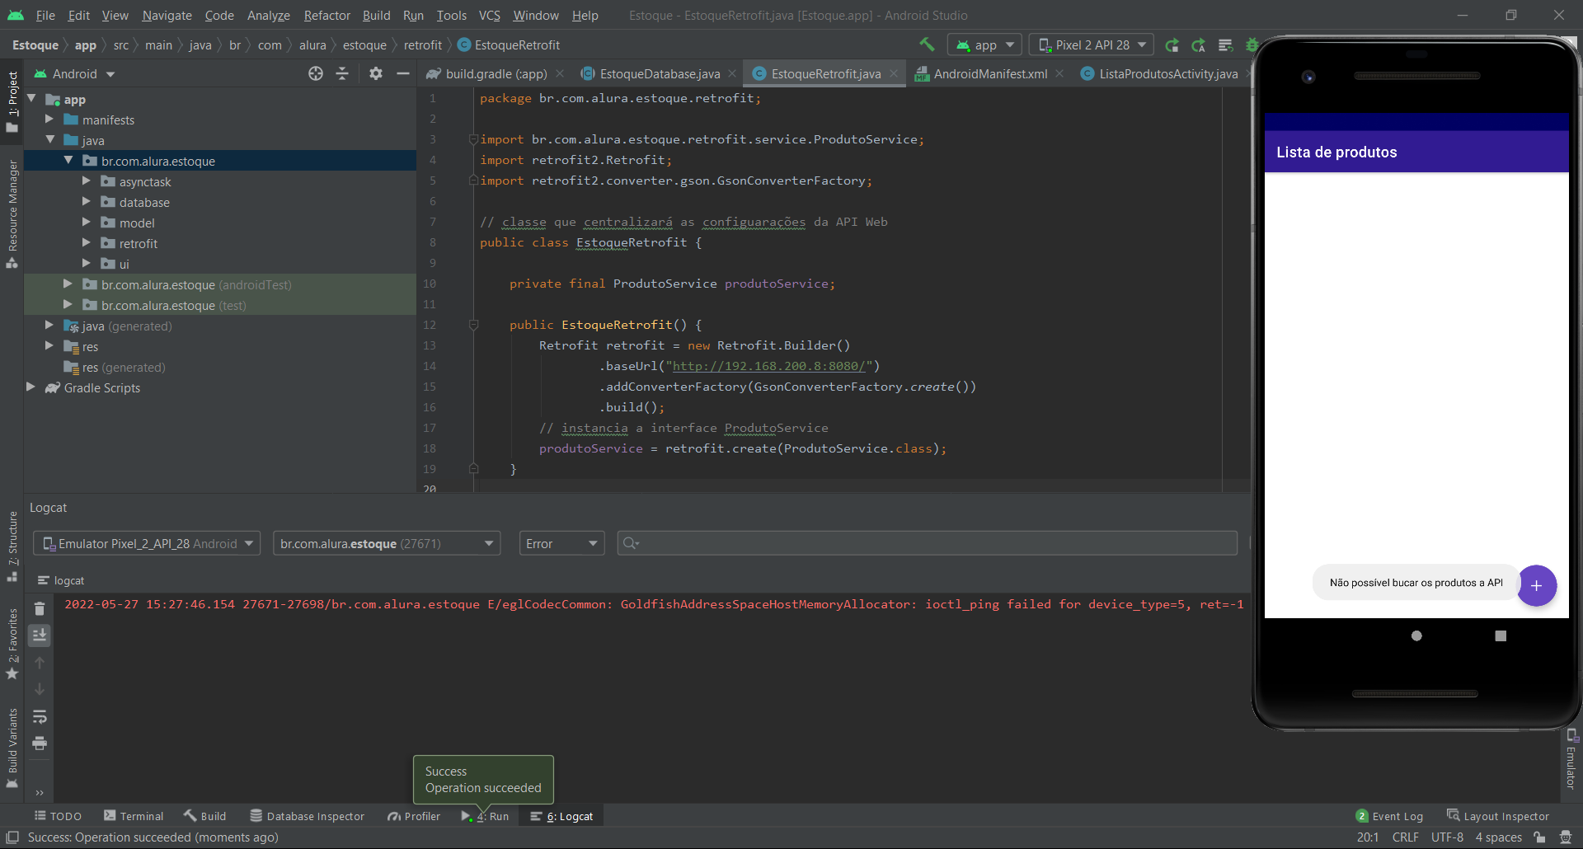Expand Gradle Scripts node
Screen dimensions: 1583x849
click(31, 387)
